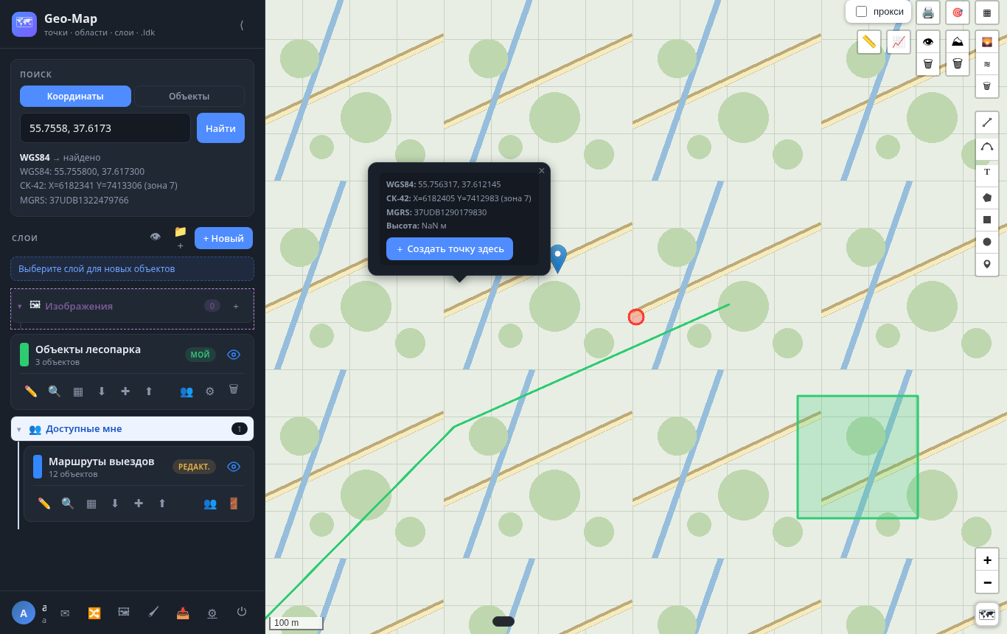
Task: Collapse the sidebar panel with the arrow
Action: tap(242, 24)
